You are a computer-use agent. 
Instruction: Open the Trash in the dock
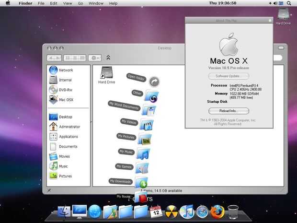pos(233,212)
